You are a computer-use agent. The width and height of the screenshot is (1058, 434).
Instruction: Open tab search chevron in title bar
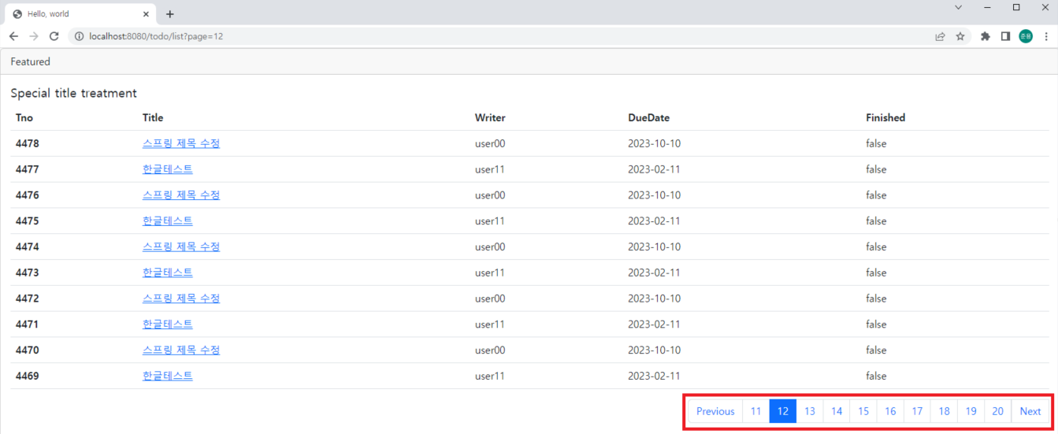(959, 7)
